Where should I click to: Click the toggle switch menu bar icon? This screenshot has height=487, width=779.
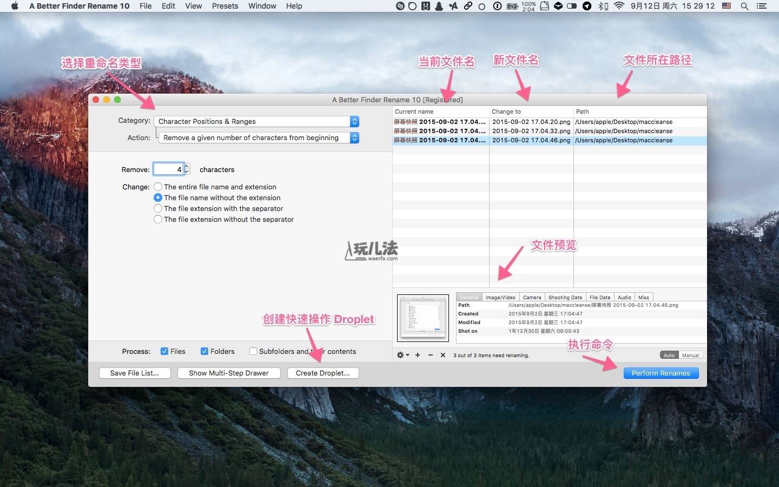572,6
